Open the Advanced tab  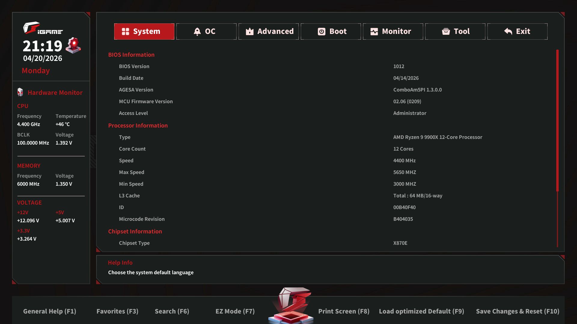[269, 31]
